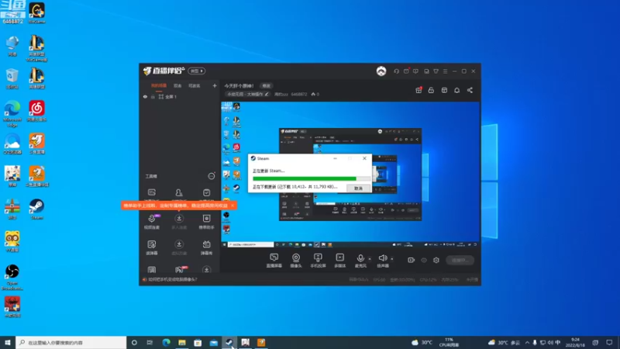Add a 直播屏幕 screen capture source
620x349 pixels.
pos(274,261)
